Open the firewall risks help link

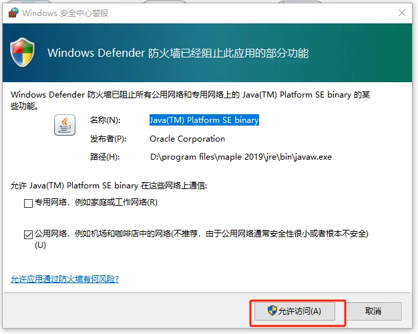[65, 279]
